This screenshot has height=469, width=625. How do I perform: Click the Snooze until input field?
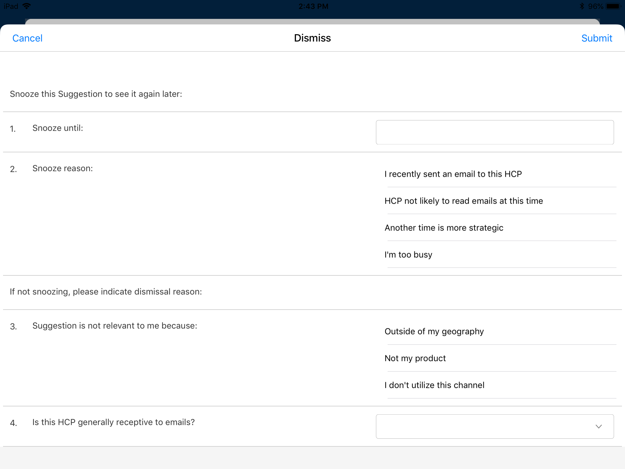494,132
